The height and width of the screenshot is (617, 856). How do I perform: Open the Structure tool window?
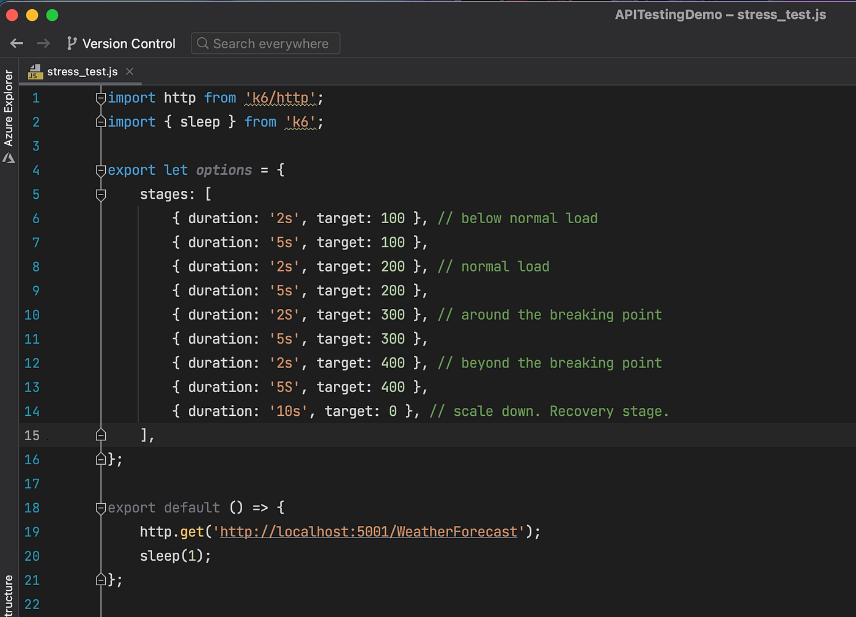pyautogui.click(x=9, y=596)
